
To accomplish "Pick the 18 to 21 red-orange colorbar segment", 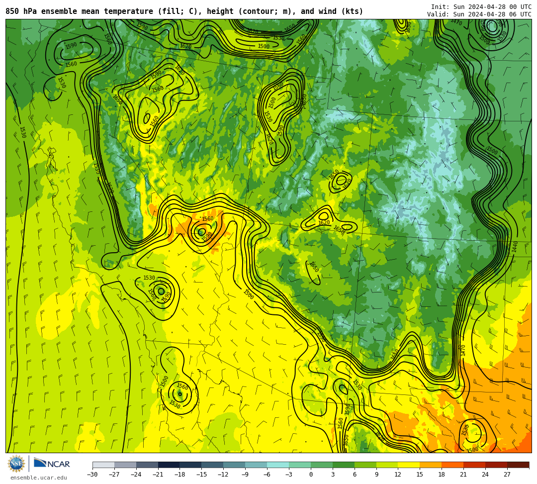I will point(453,465).
